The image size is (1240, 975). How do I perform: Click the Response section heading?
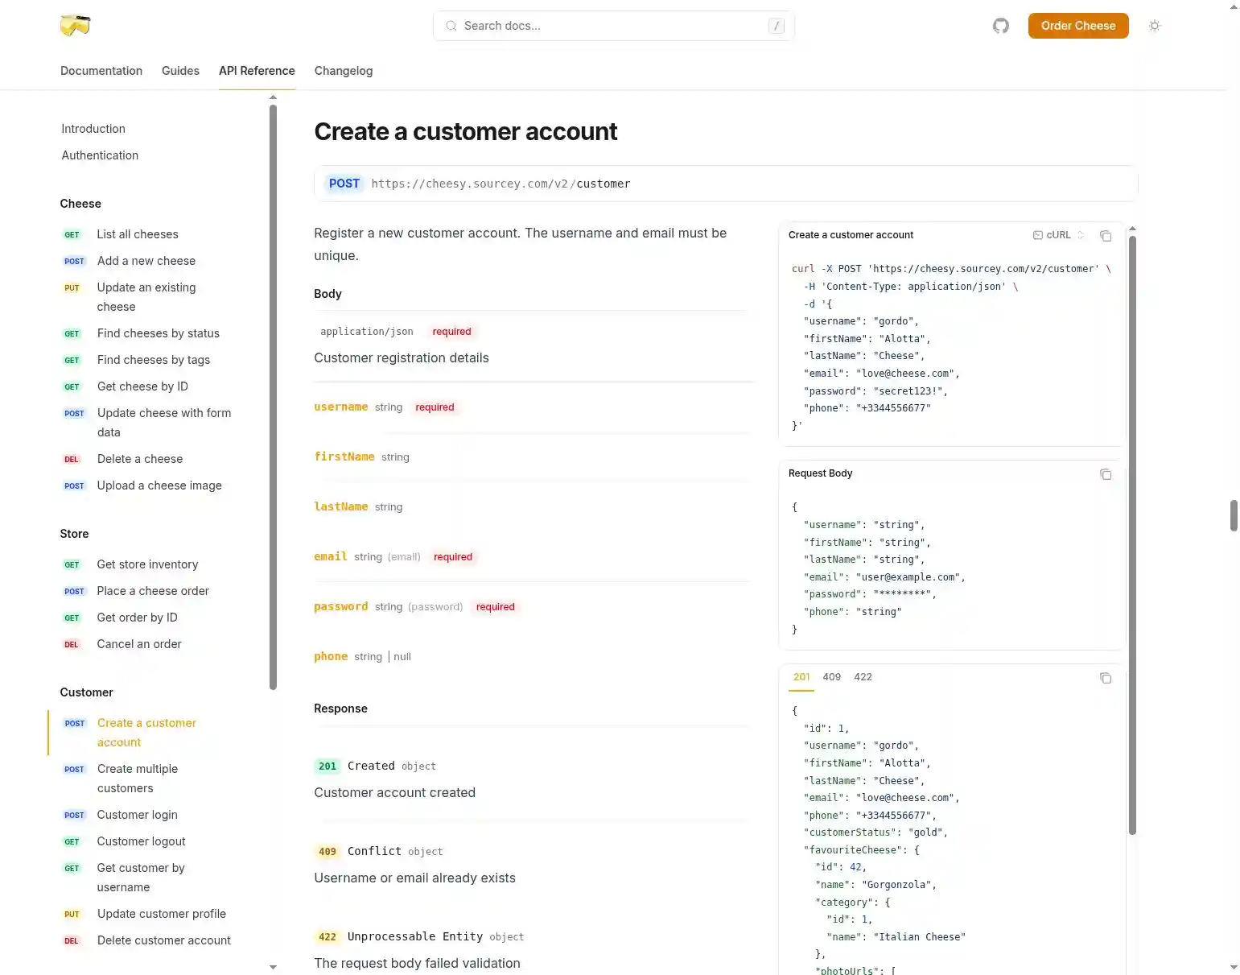pos(340,709)
